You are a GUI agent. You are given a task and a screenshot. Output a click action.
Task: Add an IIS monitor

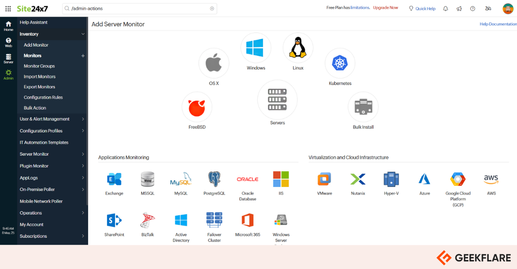coord(281,179)
